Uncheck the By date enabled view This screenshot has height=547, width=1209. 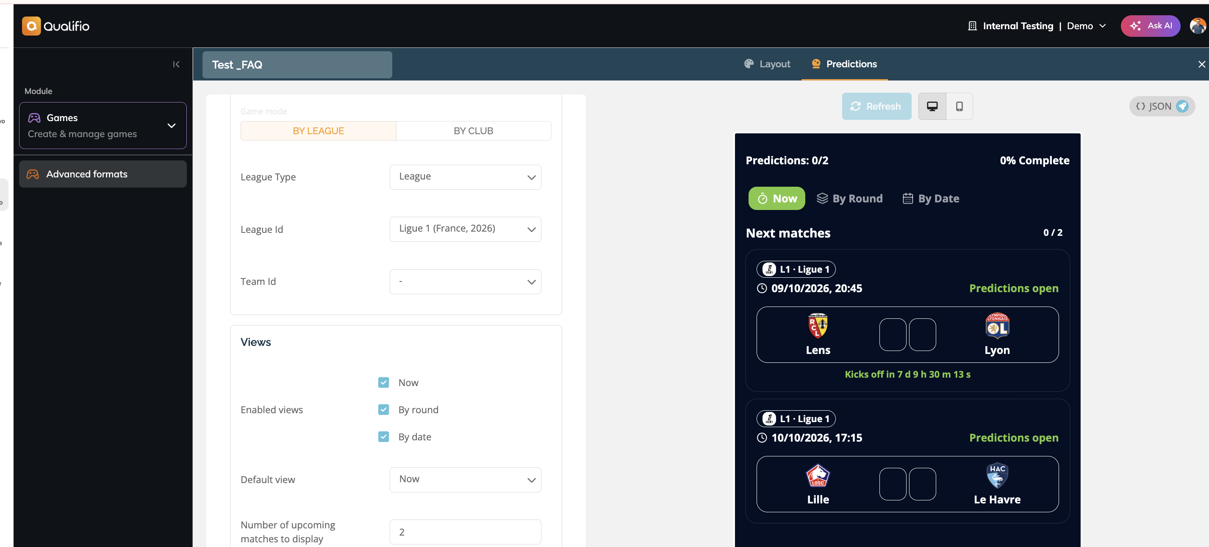click(383, 437)
